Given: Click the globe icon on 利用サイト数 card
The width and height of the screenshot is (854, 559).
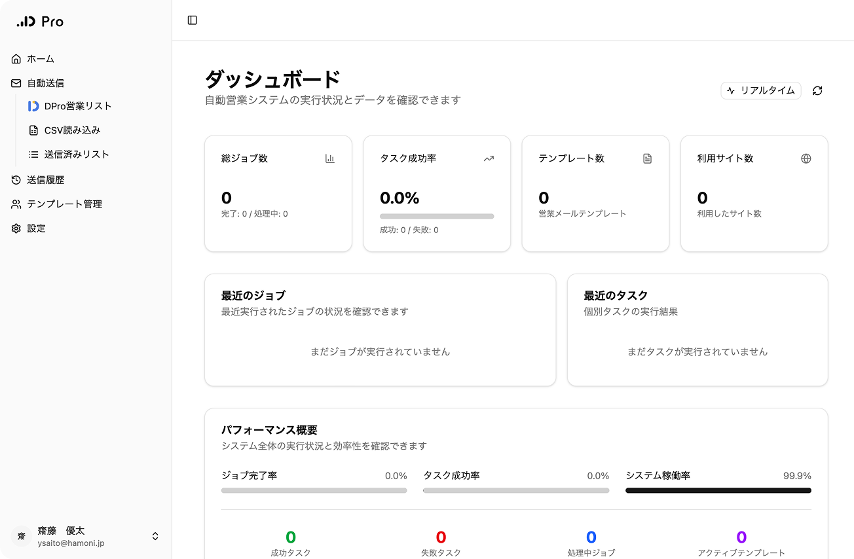Looking at the screenshot, I should (806, 158).
